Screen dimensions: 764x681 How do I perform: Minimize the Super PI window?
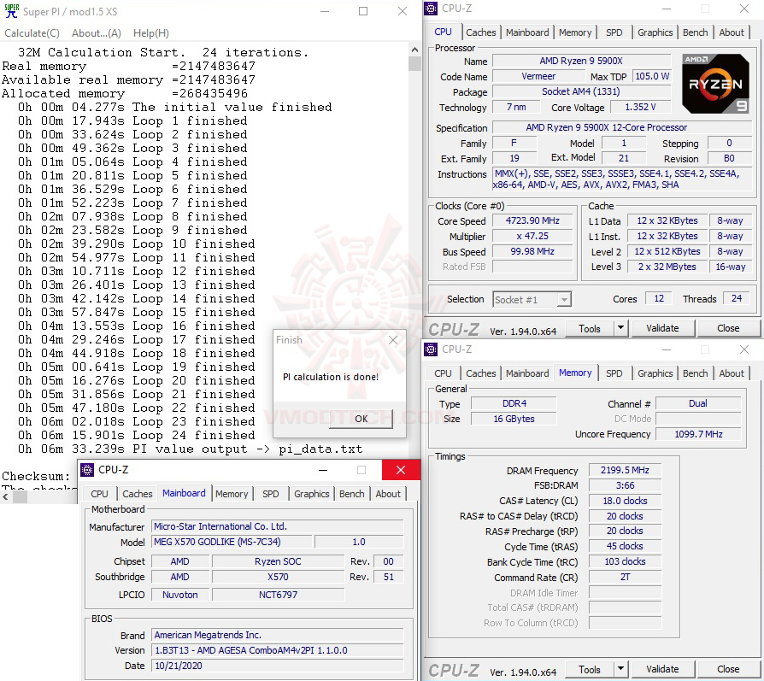point(325,11)
